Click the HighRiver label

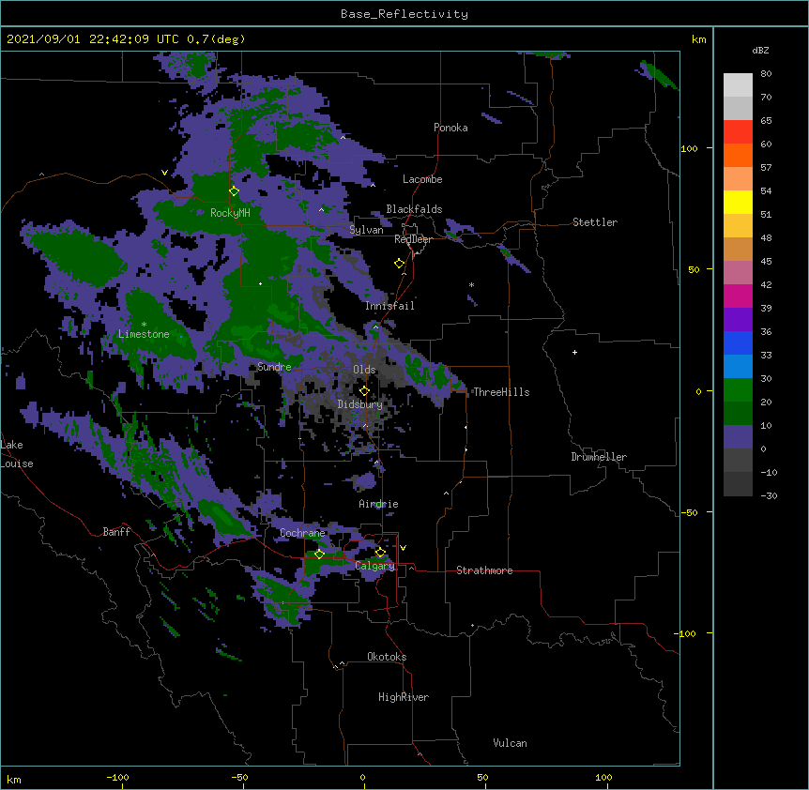[404, 697]
